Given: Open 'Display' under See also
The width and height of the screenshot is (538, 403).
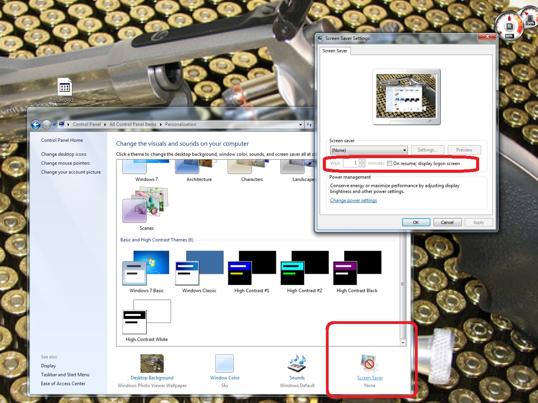Looking at the screenshot, I should point(48,366).
